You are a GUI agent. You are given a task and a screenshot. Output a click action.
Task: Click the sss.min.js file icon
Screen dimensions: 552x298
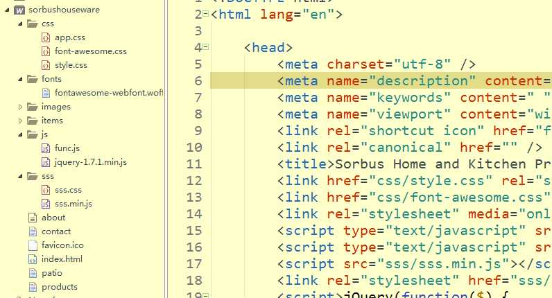pyautogui.click(x=46, y=204)
